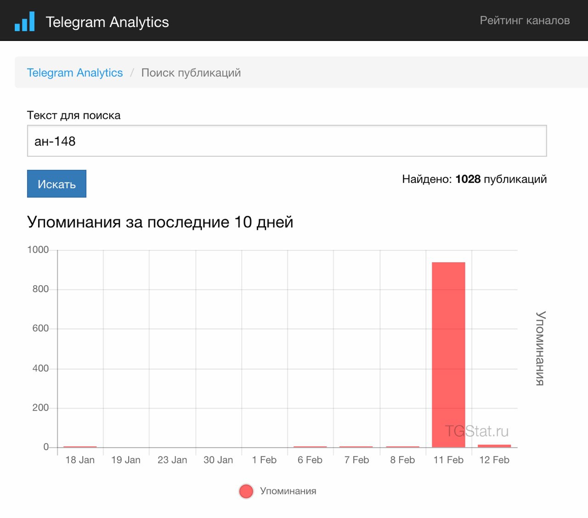Click the 600 value on the vertical axis

coord(40,329)
